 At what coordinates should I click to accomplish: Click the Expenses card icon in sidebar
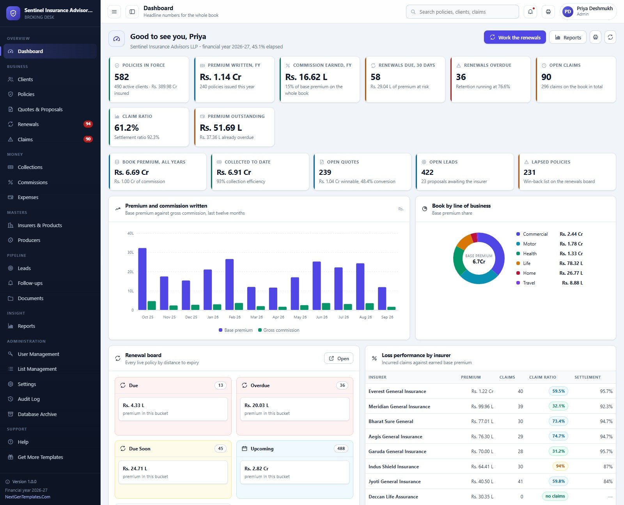pos(11,197)
